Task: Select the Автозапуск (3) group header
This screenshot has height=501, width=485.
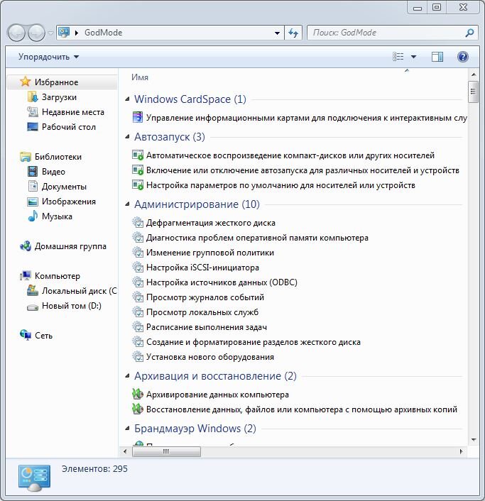Action: pos(170,137)
